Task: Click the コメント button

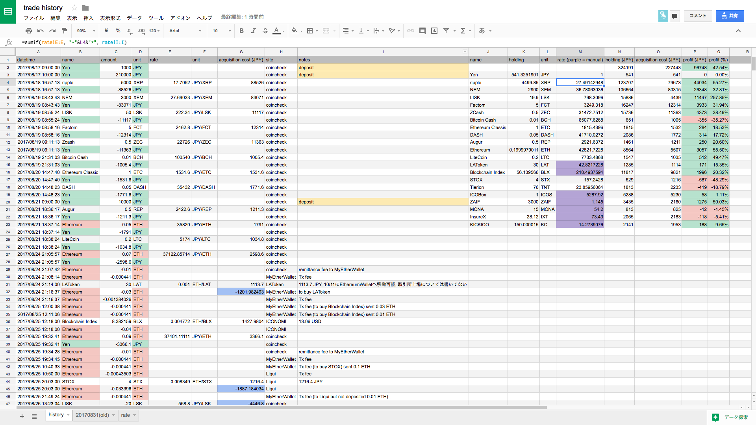Action: tap(698, 16)
